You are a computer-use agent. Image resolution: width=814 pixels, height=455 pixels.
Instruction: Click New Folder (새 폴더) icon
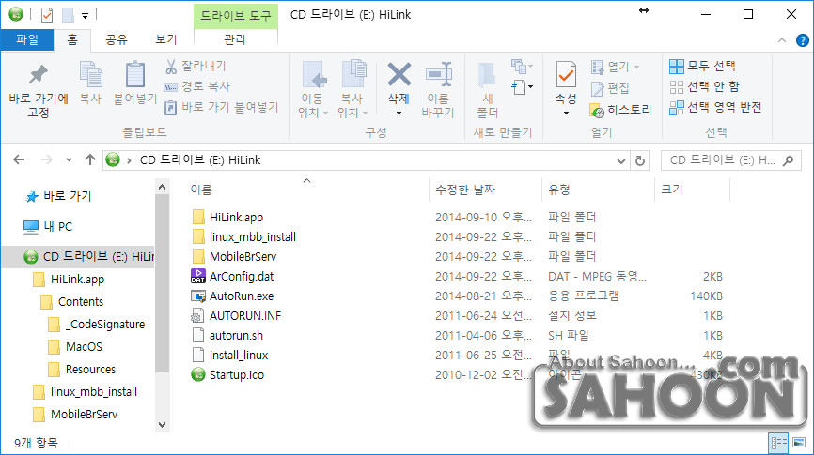click(x=487, y=75)
